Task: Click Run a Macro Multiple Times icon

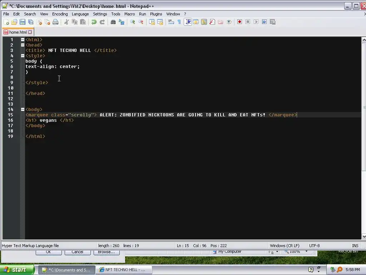Action: pyautogui.click(x=264, y=22)
